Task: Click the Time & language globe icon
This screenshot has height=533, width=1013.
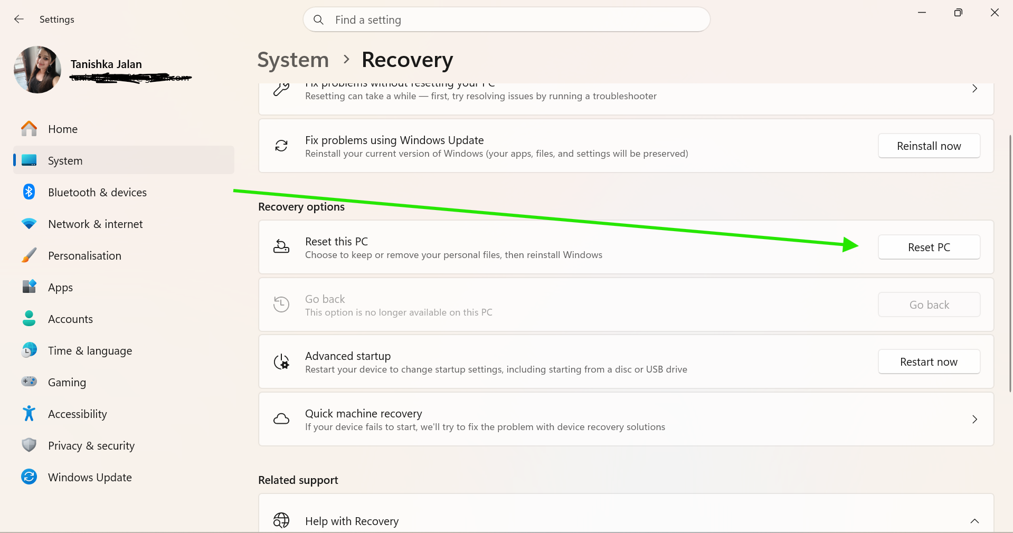Action: (29, 350)
